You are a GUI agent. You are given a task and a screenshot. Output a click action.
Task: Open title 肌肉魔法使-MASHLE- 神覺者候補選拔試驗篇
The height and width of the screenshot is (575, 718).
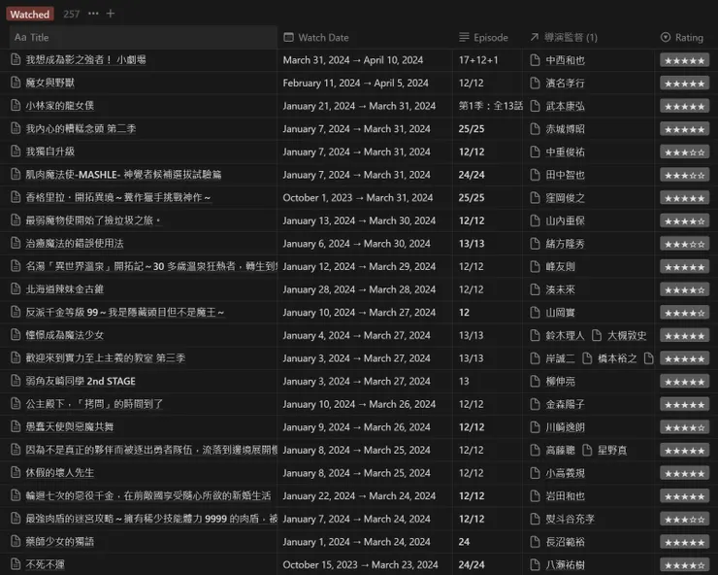coord(123,174)
